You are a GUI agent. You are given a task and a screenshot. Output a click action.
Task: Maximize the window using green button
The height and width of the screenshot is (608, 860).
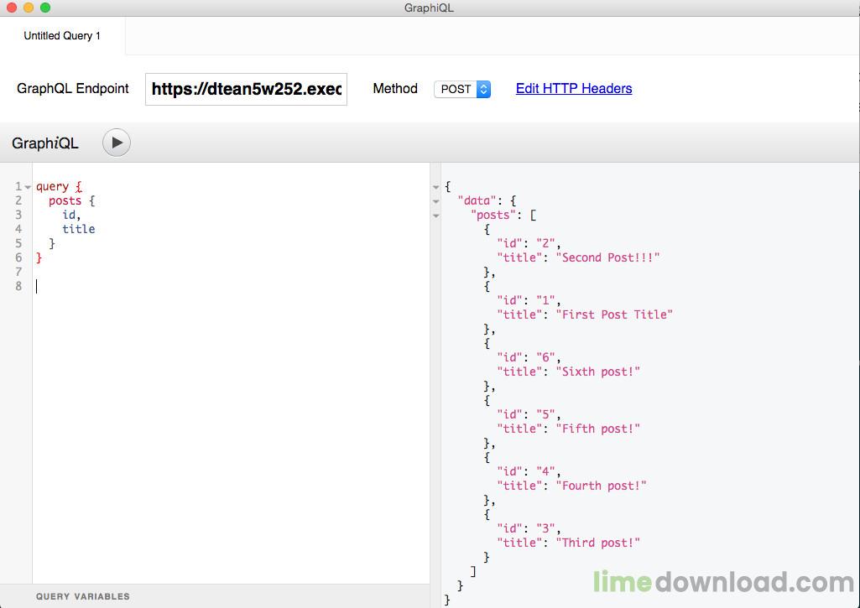(x=45, y=8)
